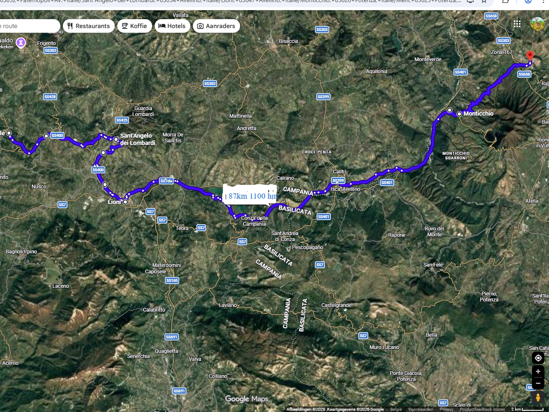Select the Sant'Angelo dei Lombardi waypoint
The width and height of the screenshot is (549, 412).
click(116, 139)
